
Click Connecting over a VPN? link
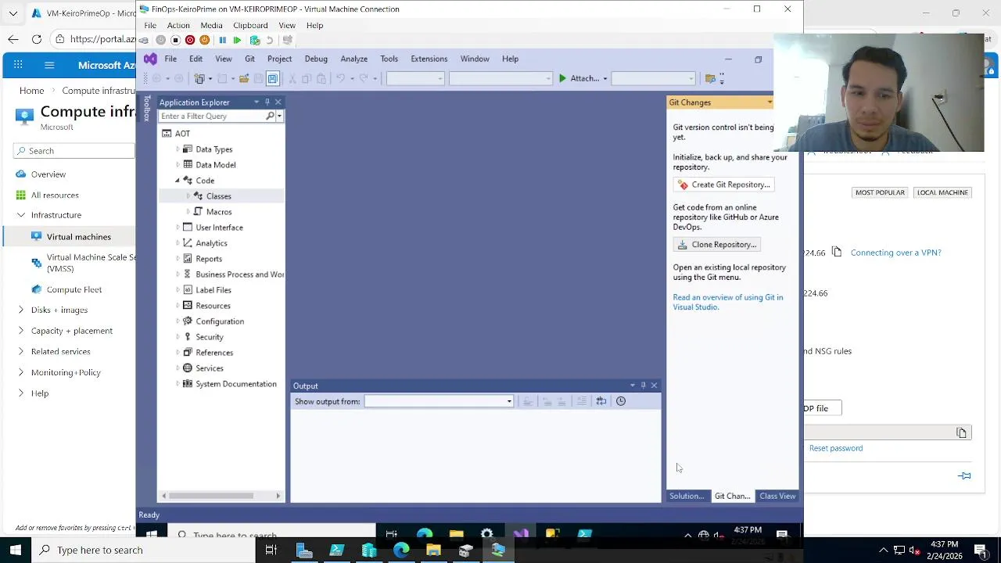coord(895,253)
